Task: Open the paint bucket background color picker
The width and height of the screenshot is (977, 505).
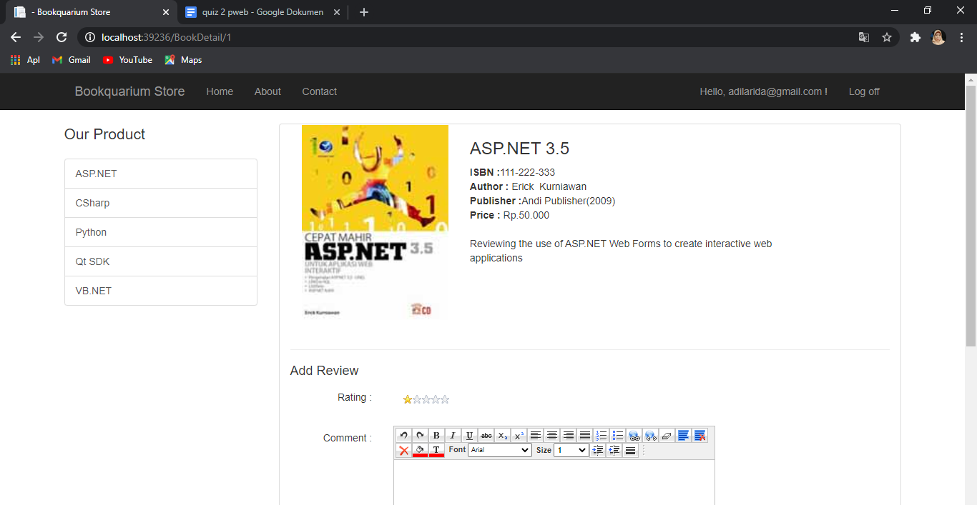Action: pos(420,451)
